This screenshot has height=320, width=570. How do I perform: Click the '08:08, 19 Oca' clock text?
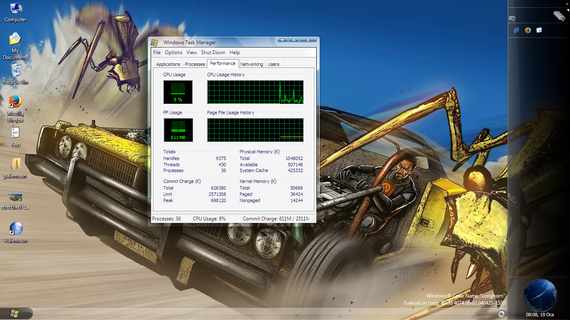tap(540, 315)
